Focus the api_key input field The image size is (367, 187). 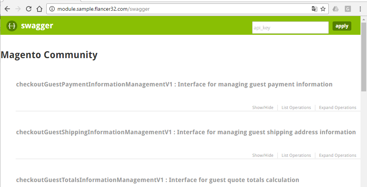pos(290,28)
